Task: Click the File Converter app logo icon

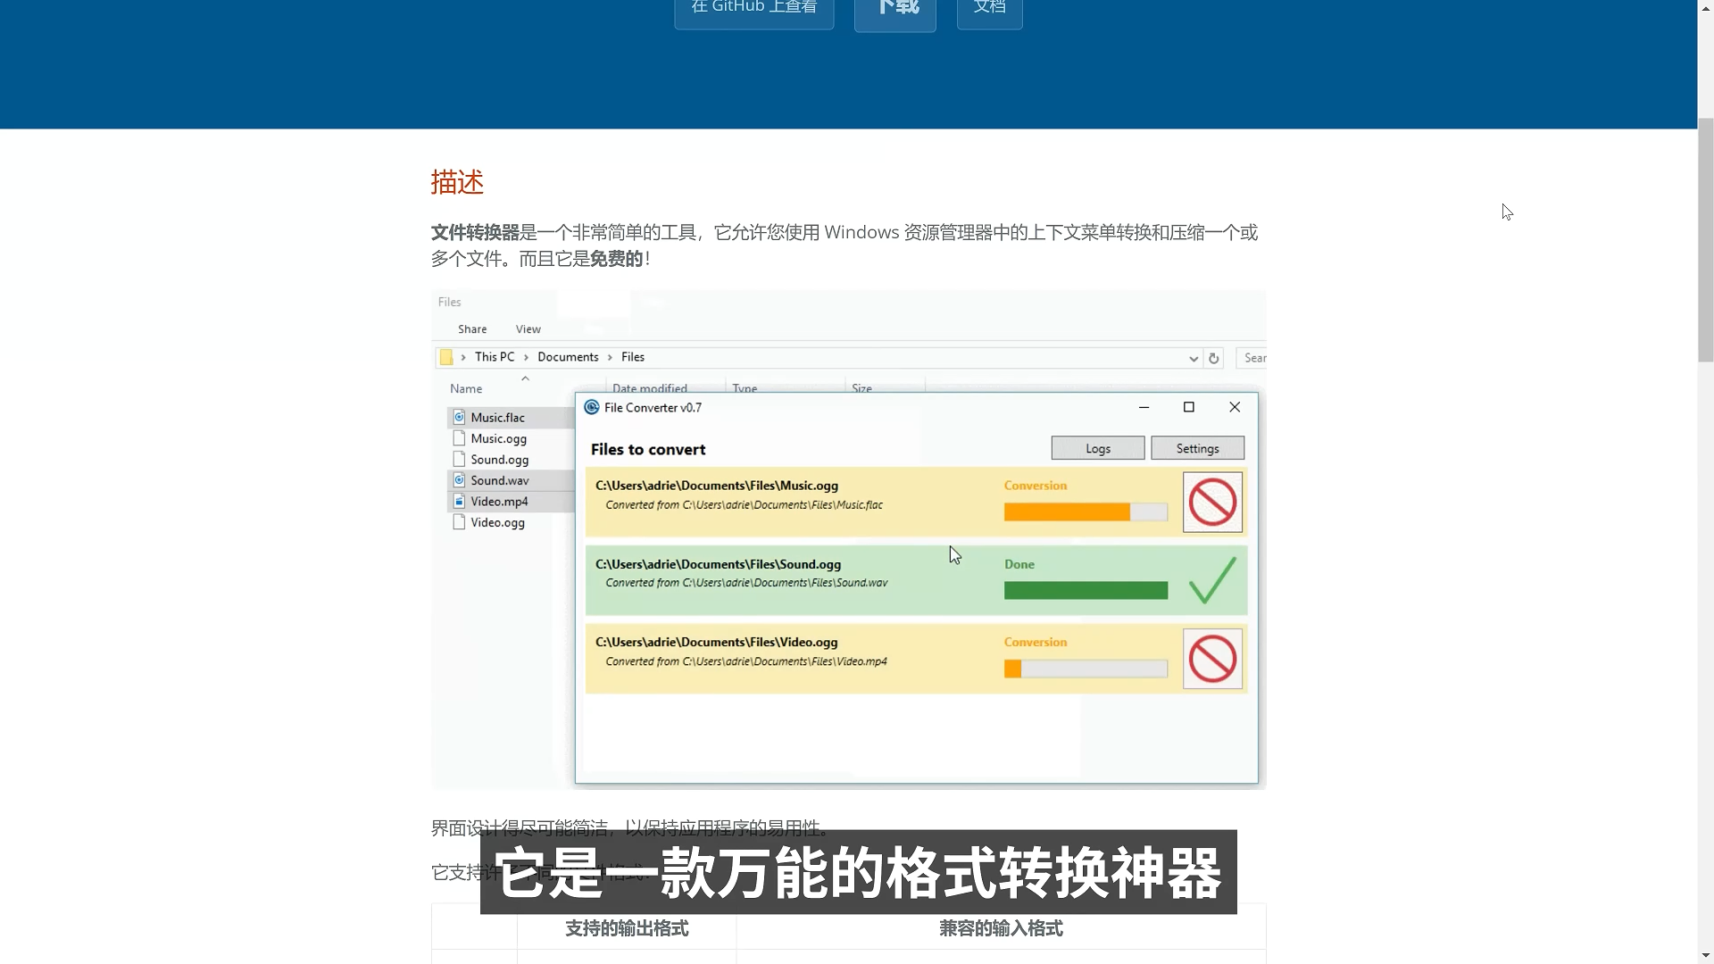Action: tap(591, 408)
